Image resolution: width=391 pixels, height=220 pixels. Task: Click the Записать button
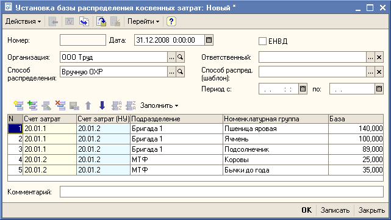[x=335, y=210]
